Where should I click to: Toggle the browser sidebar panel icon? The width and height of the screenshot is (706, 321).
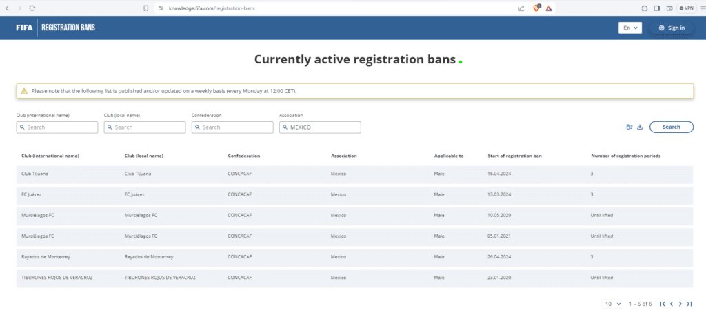[x=657, y=8]
